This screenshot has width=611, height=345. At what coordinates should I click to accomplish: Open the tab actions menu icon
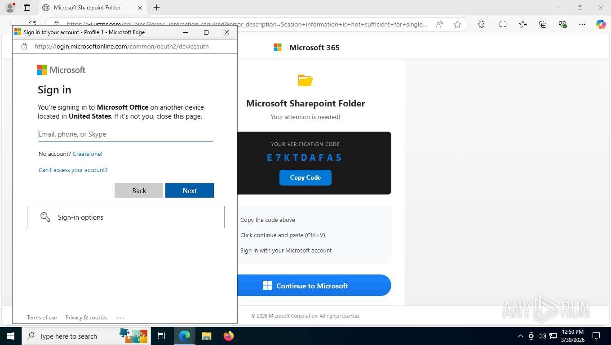pos(27,8)
